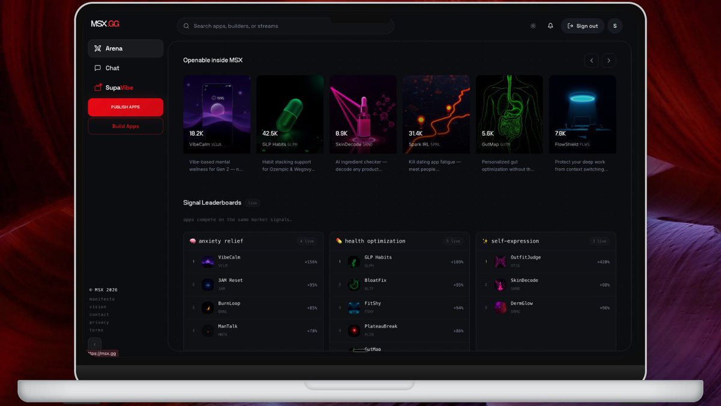This screenshot has height=406, width=721.
Task: Open the privacy footer link
Action: pos(99,322)
